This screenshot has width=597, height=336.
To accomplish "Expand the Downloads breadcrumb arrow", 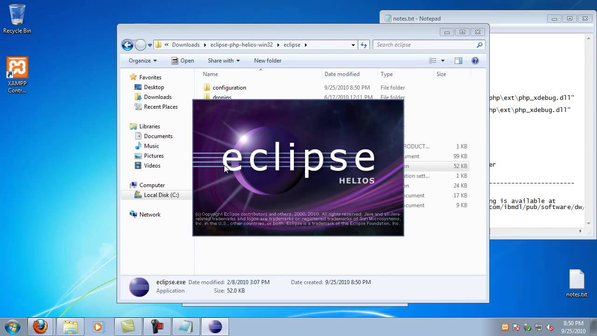I will tap(205, 45).
